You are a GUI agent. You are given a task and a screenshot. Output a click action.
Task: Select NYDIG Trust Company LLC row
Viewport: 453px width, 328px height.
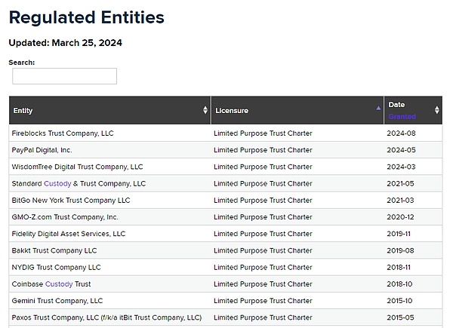tap(57, 267)
